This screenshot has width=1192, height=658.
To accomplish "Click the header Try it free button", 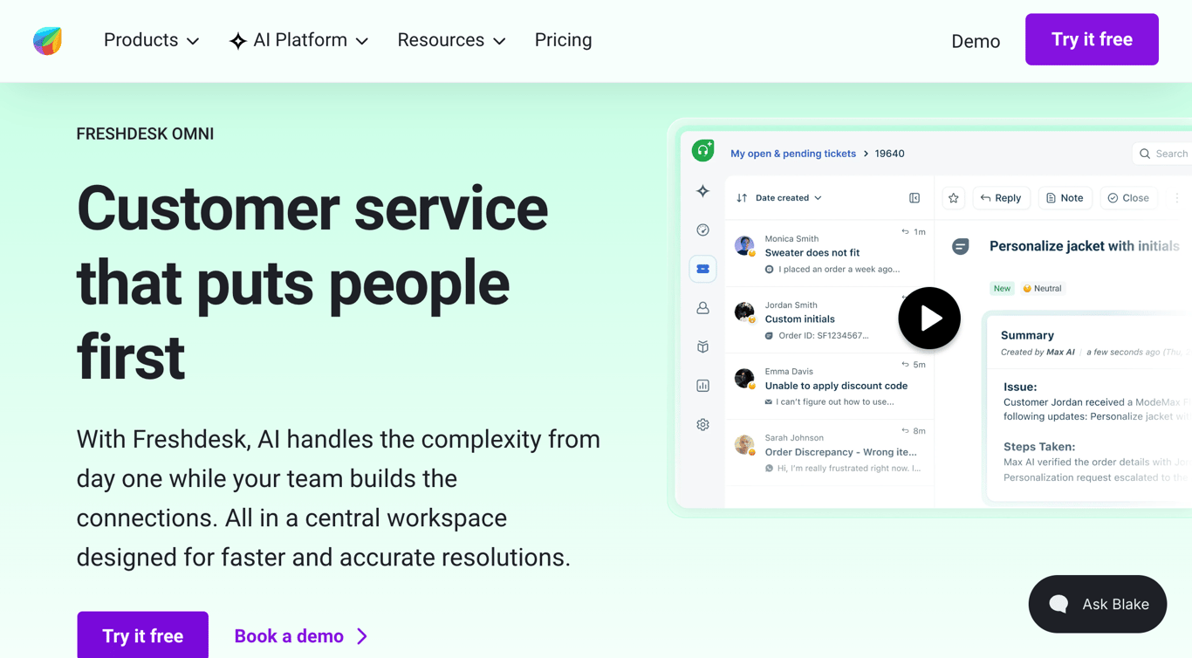I will pos(1092,39).
